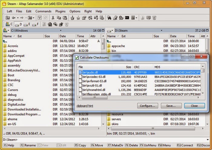Screen dimensions: 212x150
Task: Click the F5 Copy button
Action: pyautogui.click(x=80, y=145)
